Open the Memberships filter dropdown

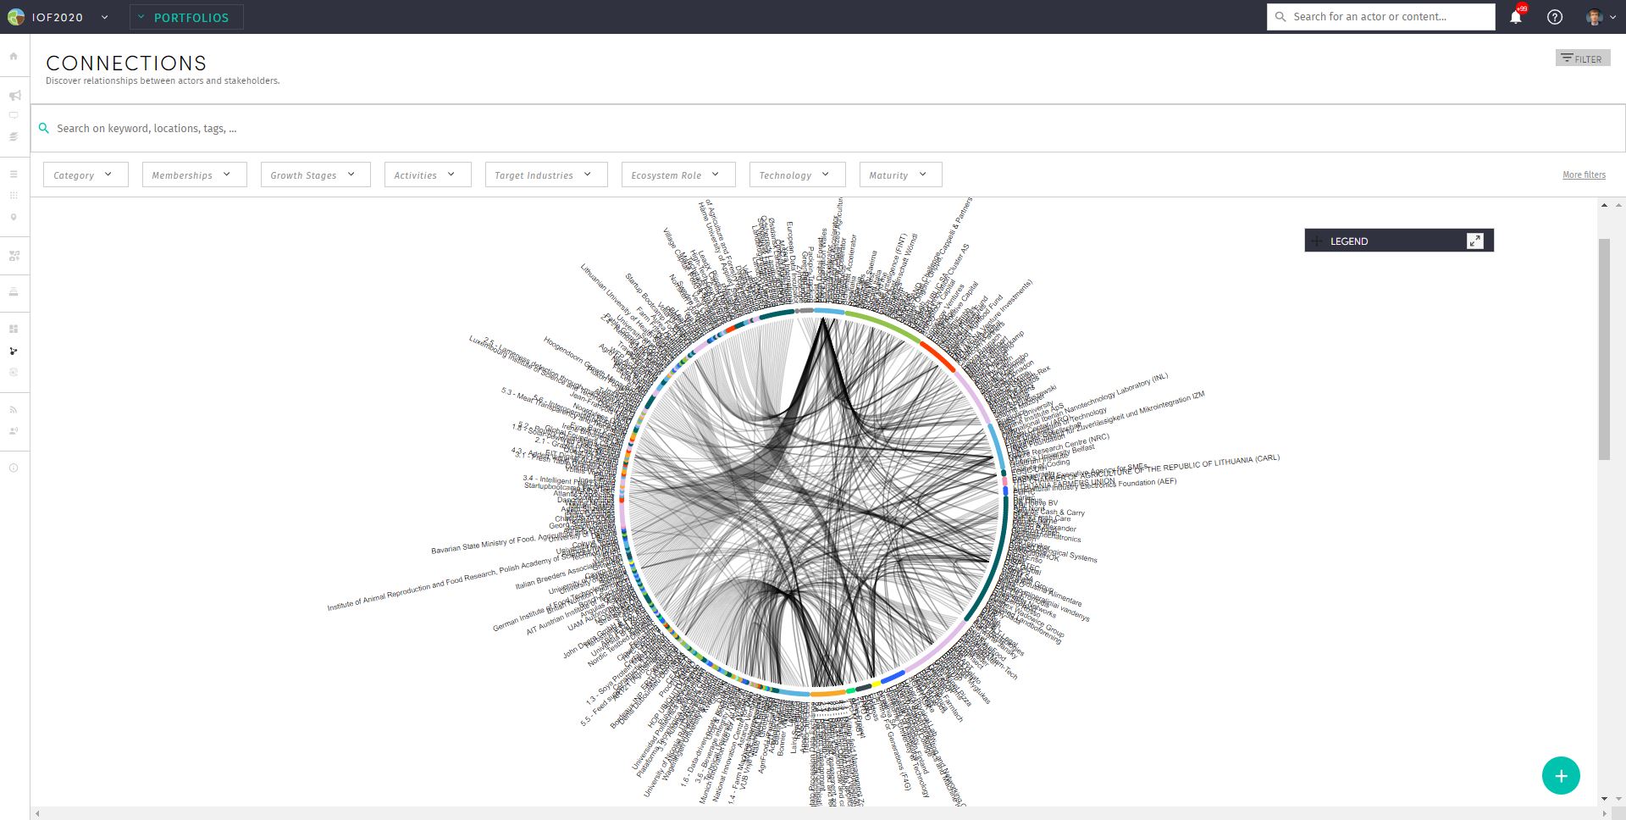(195, 175)
